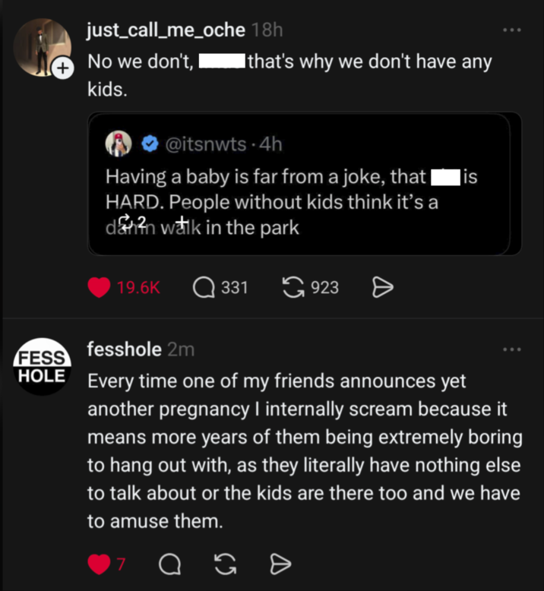View 331 replies count
The height and width of the screenshot is (591, 544).
[x=234, y=288]
